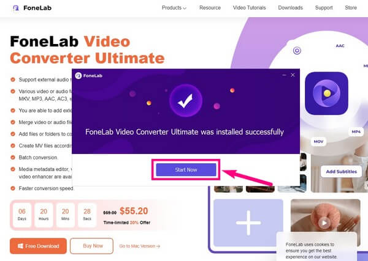Click the Start Now button

tap(186, 170)
